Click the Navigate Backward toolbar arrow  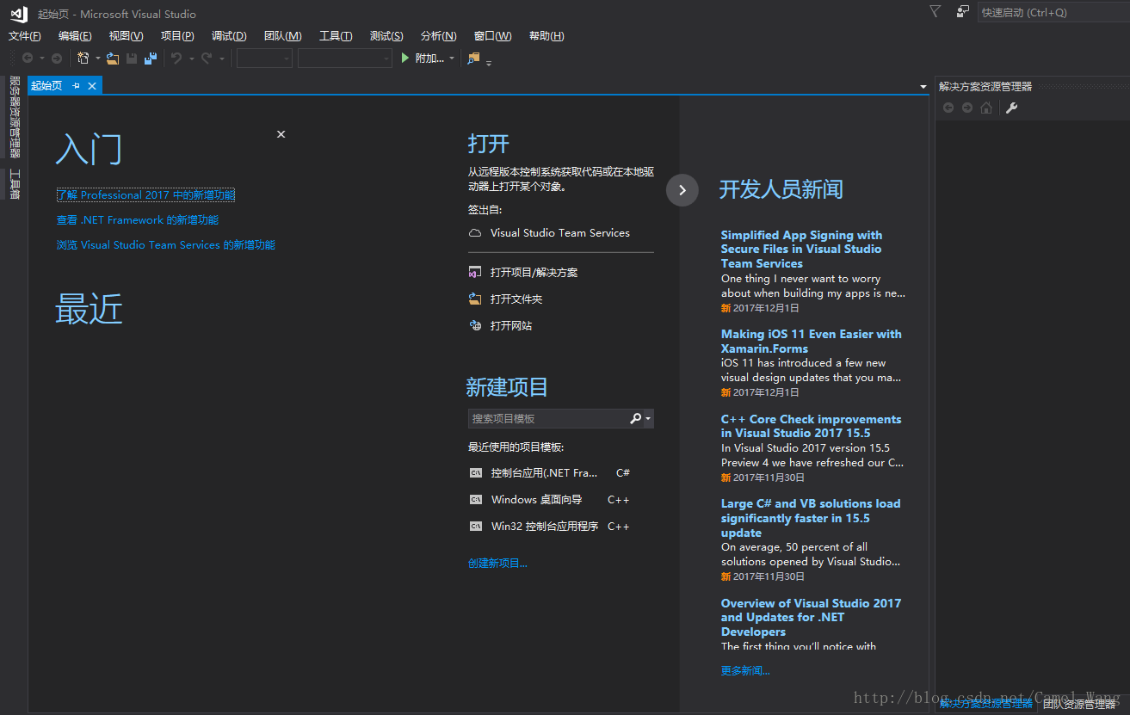[28, 59]
